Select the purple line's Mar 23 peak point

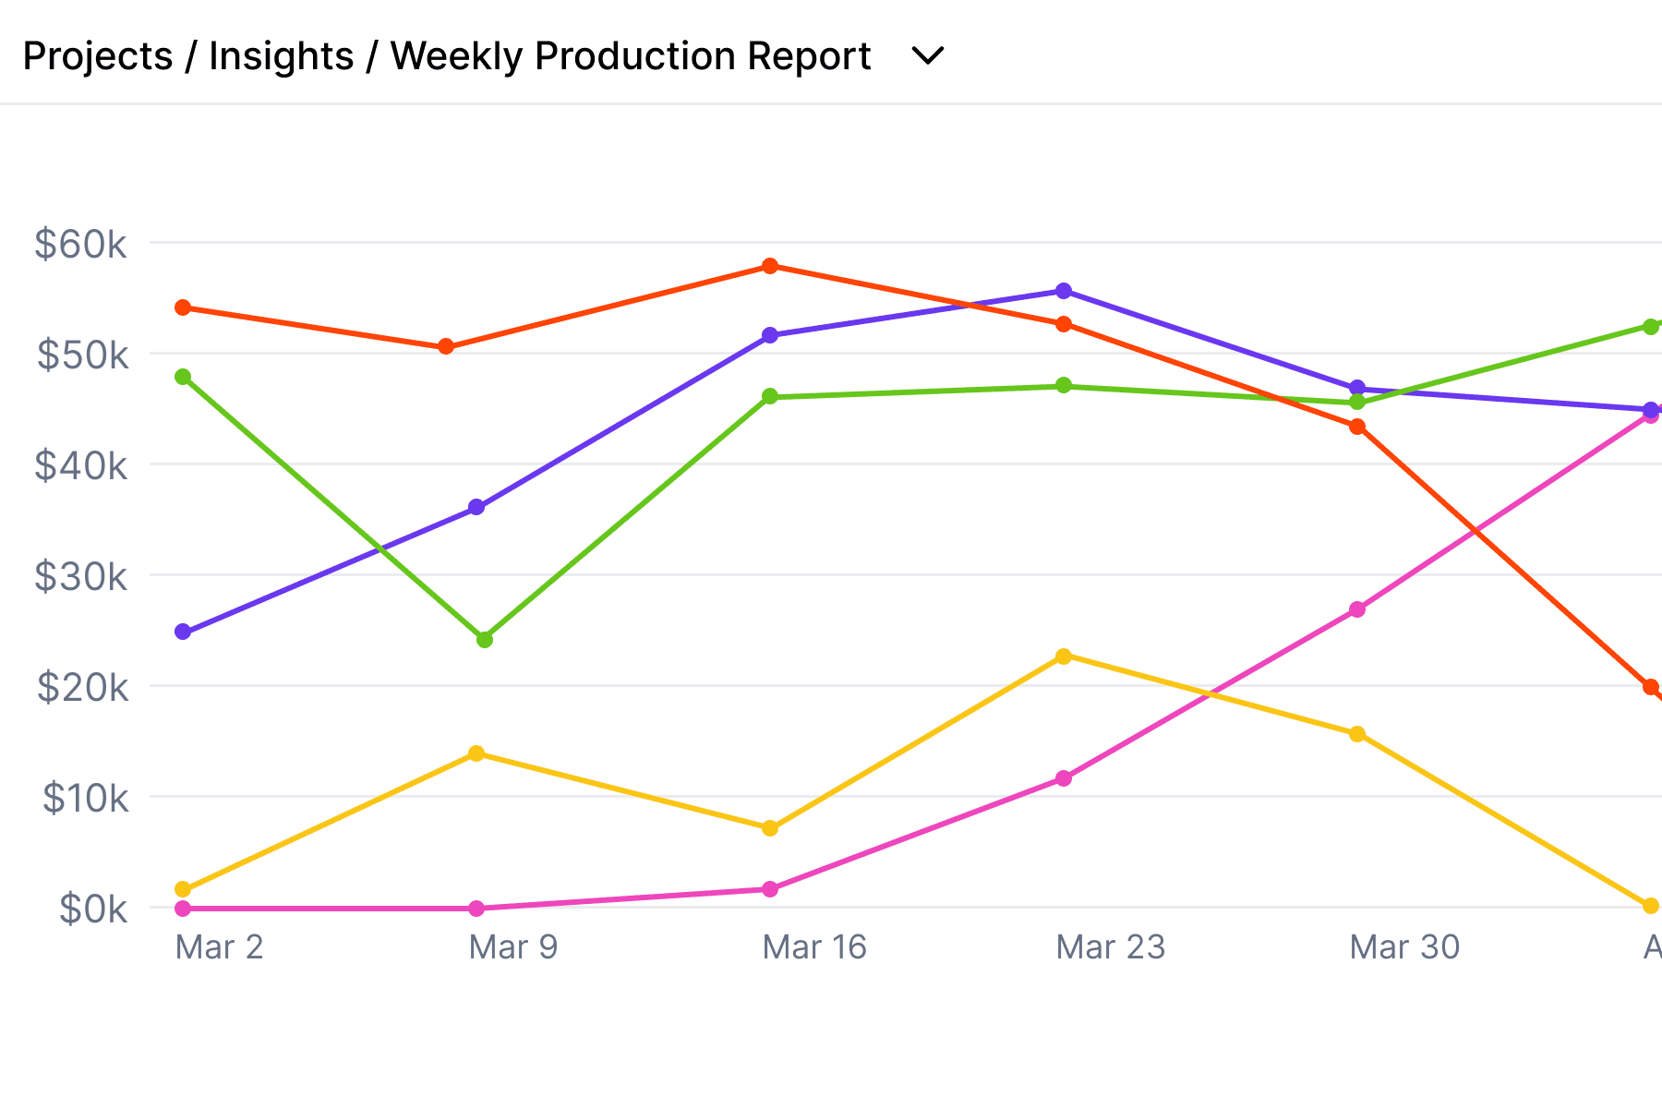[x=1064, y=291]
